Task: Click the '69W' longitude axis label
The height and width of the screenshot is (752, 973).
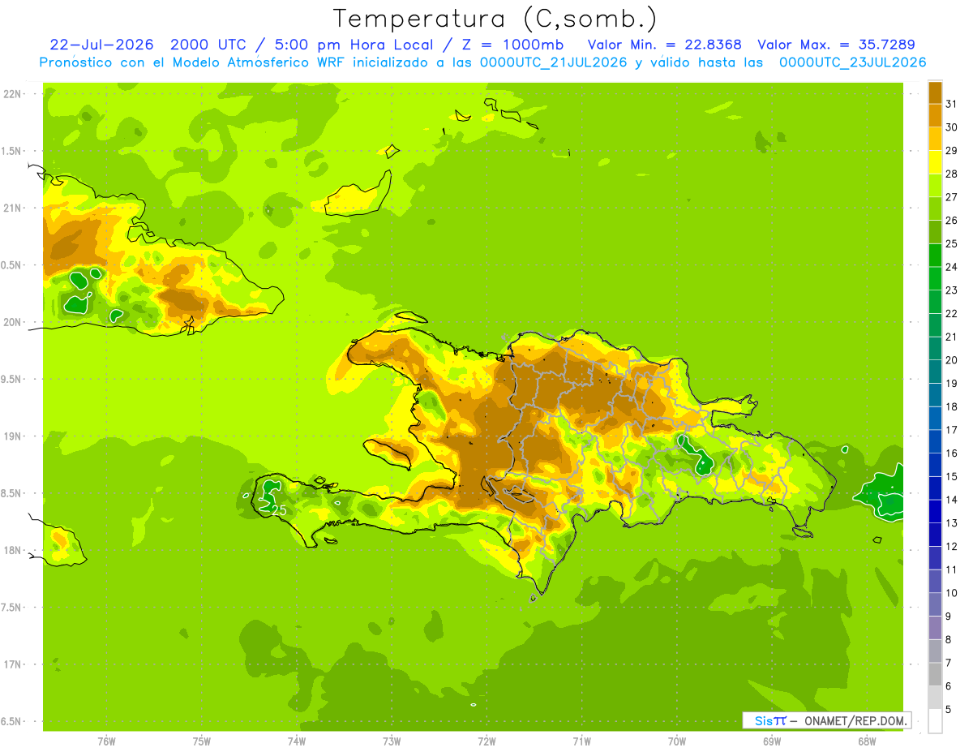Action: click(772, 741)
